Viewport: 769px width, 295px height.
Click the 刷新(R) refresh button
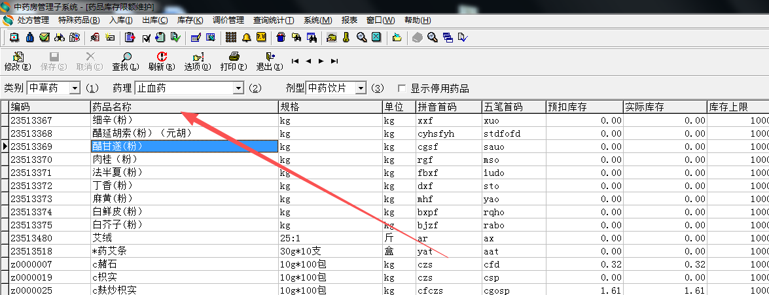(x=162, y=61)
